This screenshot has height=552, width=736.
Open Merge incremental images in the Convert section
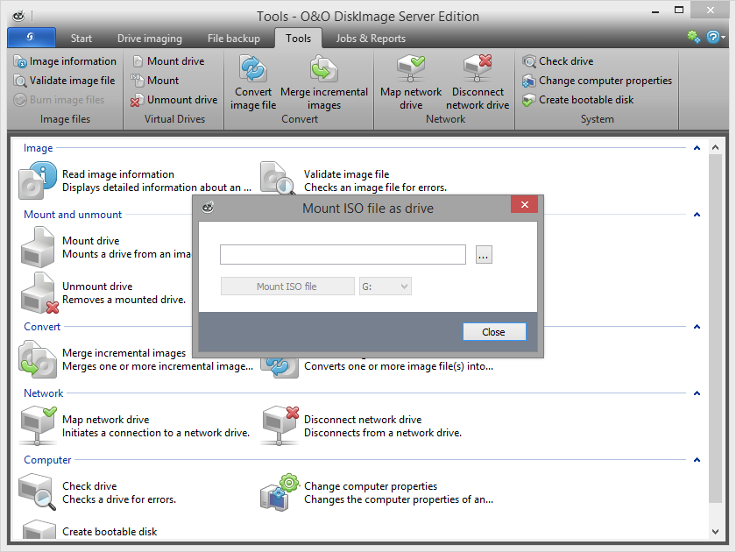coord(136,359)
